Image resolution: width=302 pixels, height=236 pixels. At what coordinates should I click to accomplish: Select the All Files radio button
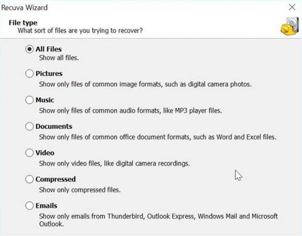pos(29,49)
